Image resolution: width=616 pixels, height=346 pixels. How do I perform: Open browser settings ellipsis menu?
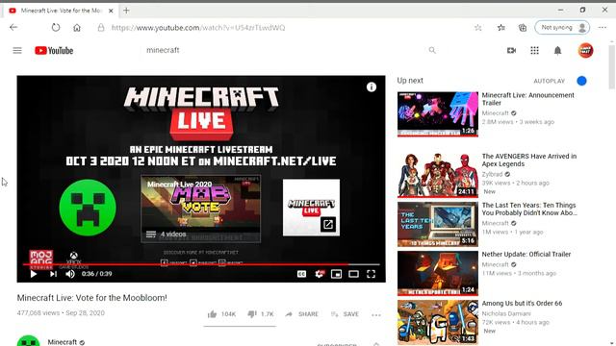pos(603,28)
